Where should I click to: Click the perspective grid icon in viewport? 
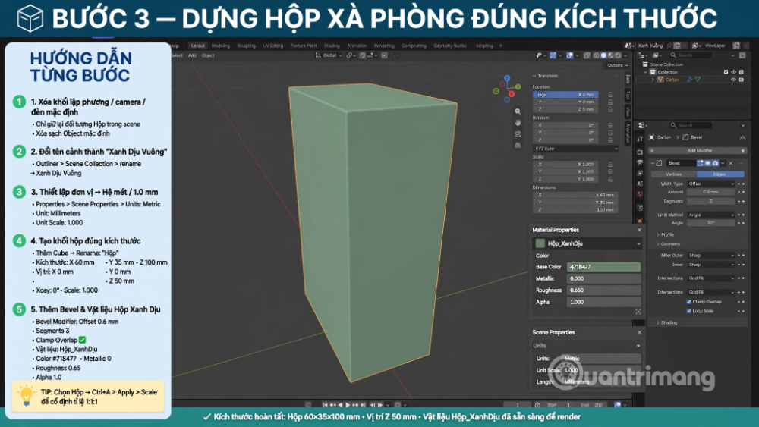518,145
